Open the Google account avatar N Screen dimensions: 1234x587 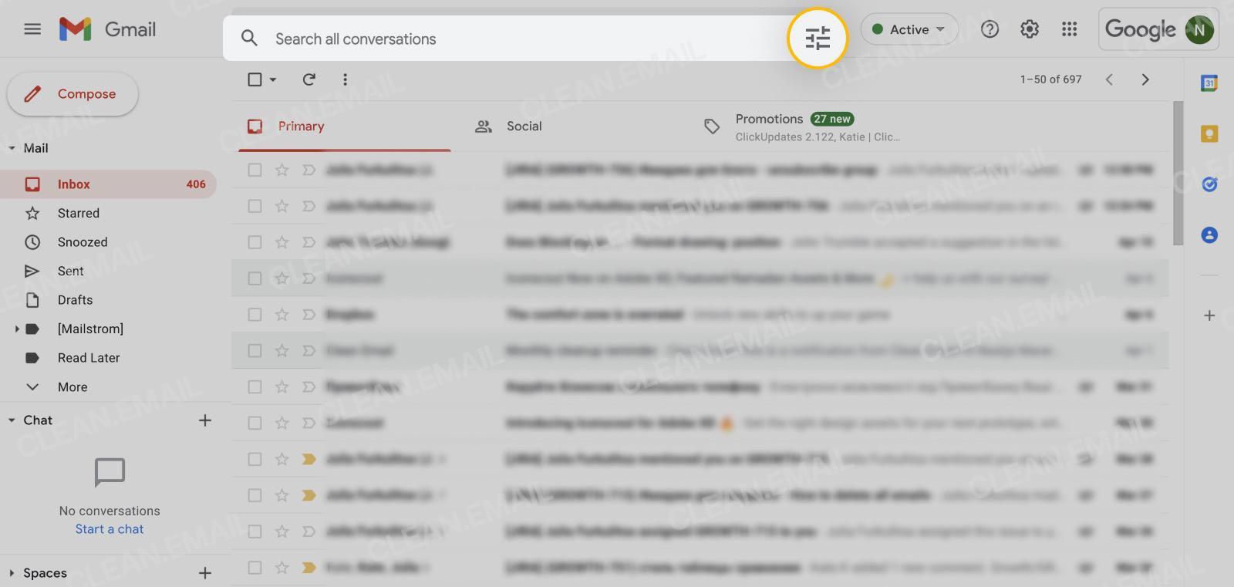(x=1199, y=29)
